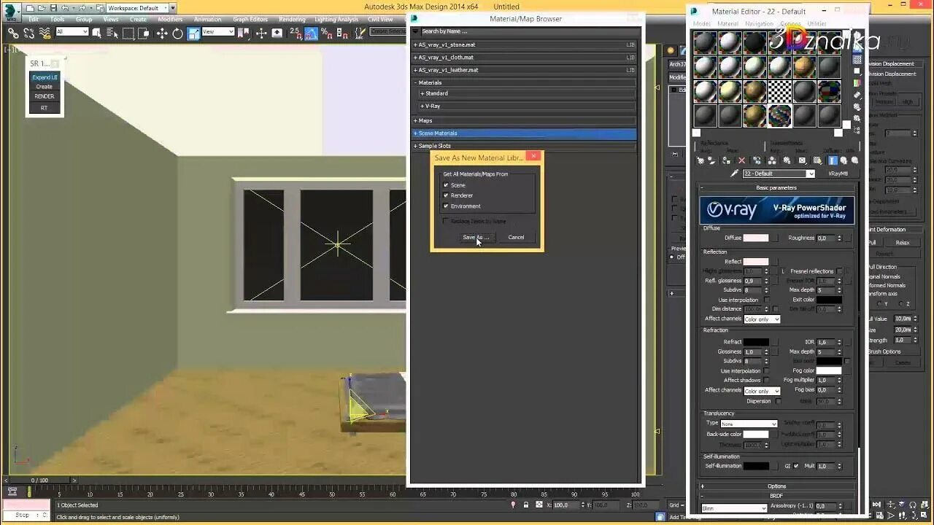Image resolution: width=934 pixels, height=525 pixels.
Task: Activate the Select Object arrow tool
Action: point(97,33)
